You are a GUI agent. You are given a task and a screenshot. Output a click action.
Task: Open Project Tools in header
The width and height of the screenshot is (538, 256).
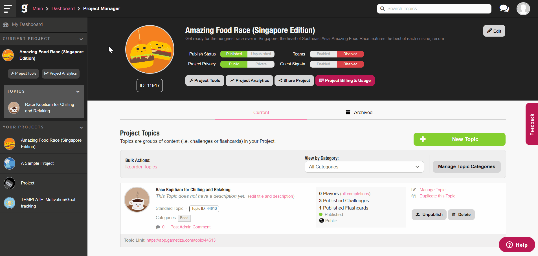[x=205, y=81]
